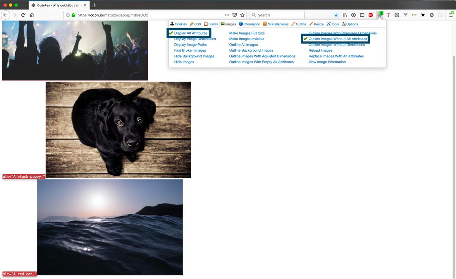Screen dimensions: 456x279
Task: Uncheck Display Alt Attributes
Action: 191,33
